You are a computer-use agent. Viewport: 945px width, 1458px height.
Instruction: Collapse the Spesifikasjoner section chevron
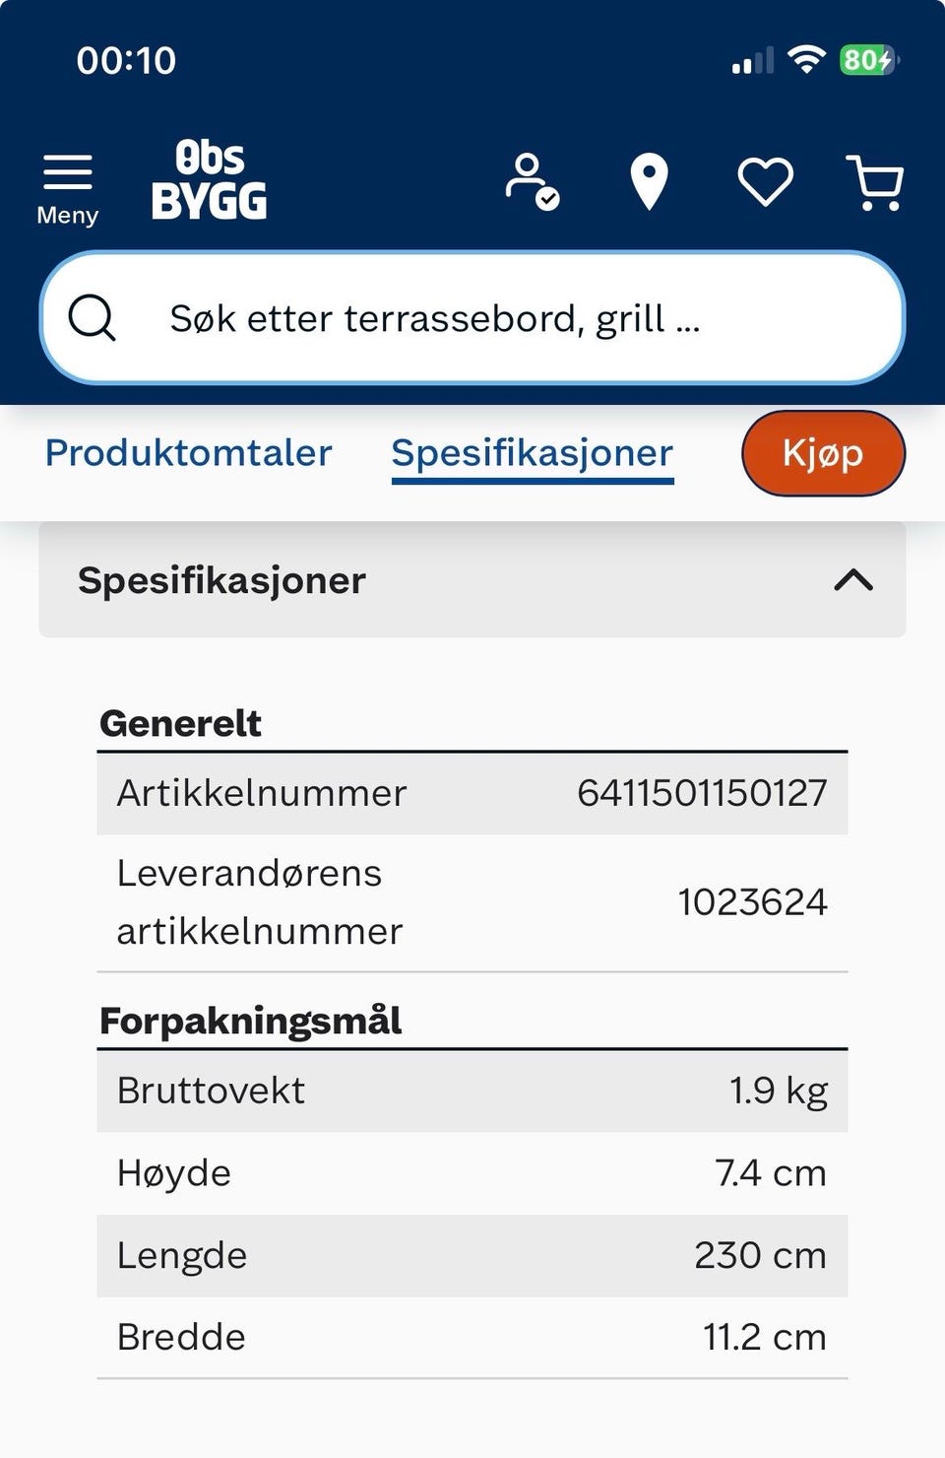coord(853,580)
